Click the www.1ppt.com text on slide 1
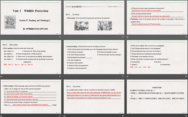This screenshot has width=188, height=117. (x=41, y=29)
